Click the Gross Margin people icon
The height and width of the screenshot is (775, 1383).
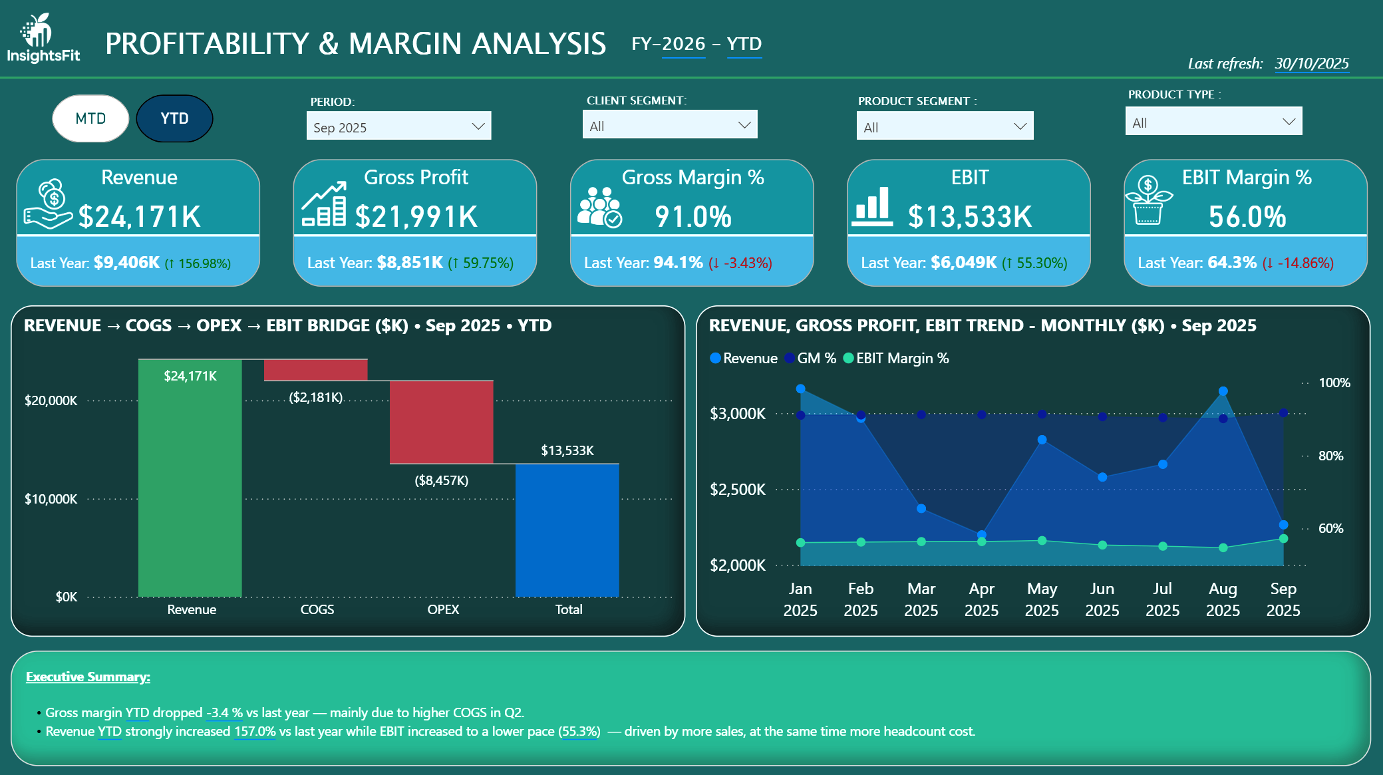(599, 207)
